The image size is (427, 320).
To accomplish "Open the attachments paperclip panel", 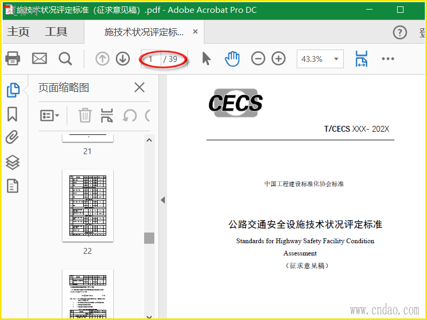I will (x=12, y=137).
